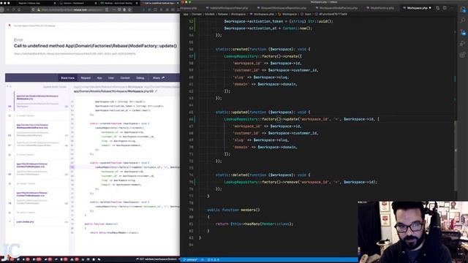The image size is (468, 263).
Task: Click the Workspace.php breadcrumb segment
Action: [263, 14]
